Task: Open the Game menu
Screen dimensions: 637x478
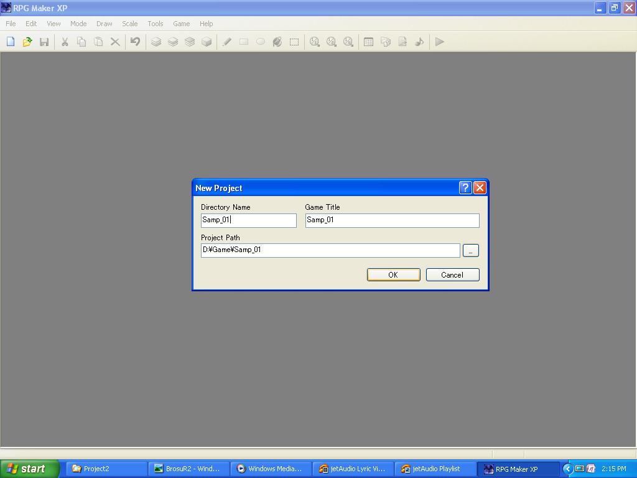Action: (x=181, y=24)
